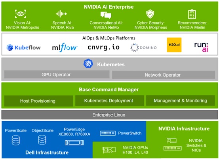219x160 pixels.
Task: Click the Cyber Security shield icon
Action: [150, 14]
